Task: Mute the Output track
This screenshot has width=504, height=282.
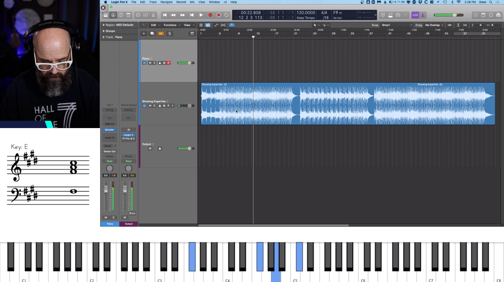Action: tap(150, 149)
